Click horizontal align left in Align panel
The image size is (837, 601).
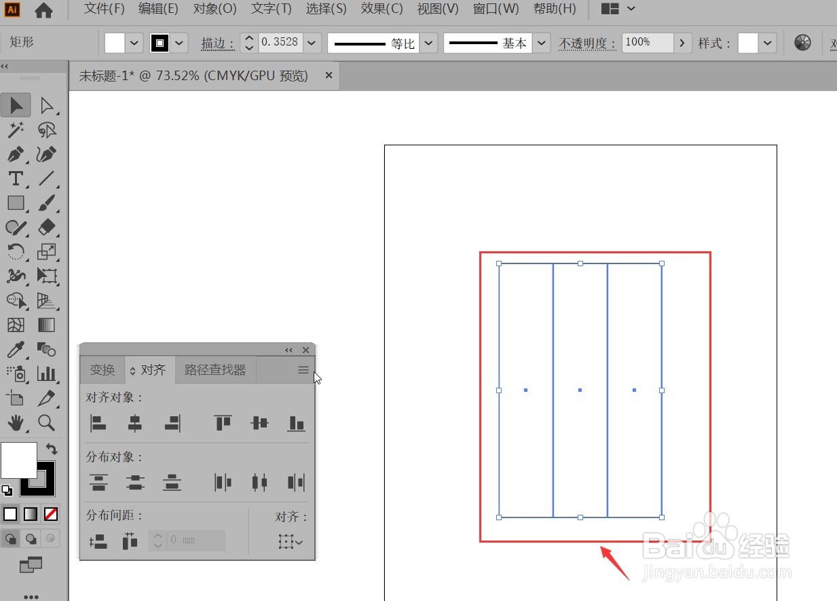point(98,424)
